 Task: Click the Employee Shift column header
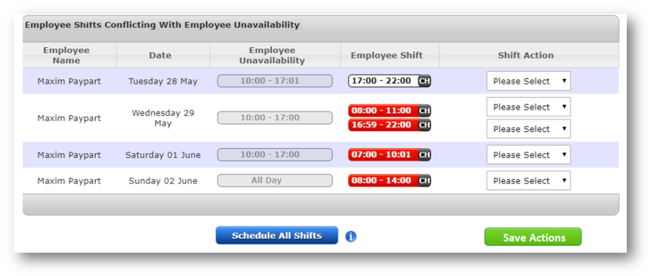coord(386,56)
